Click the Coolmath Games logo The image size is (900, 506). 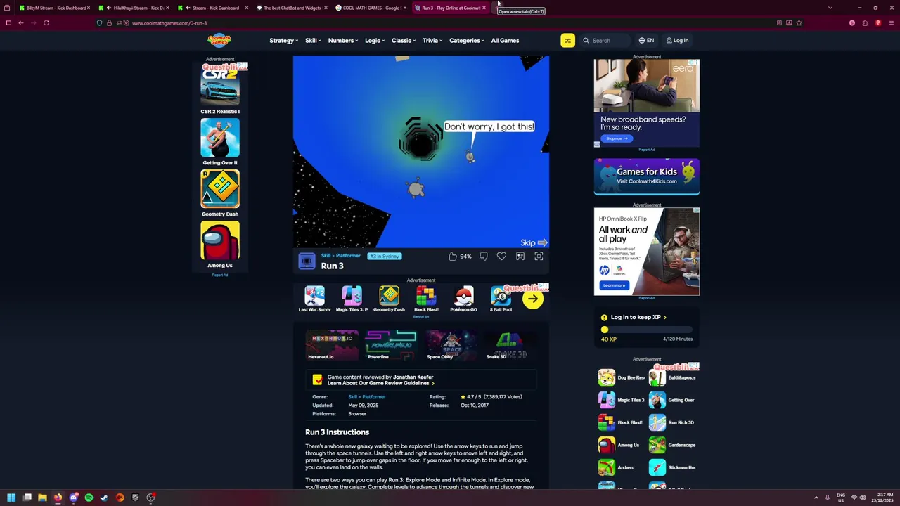tap(219, 40)
